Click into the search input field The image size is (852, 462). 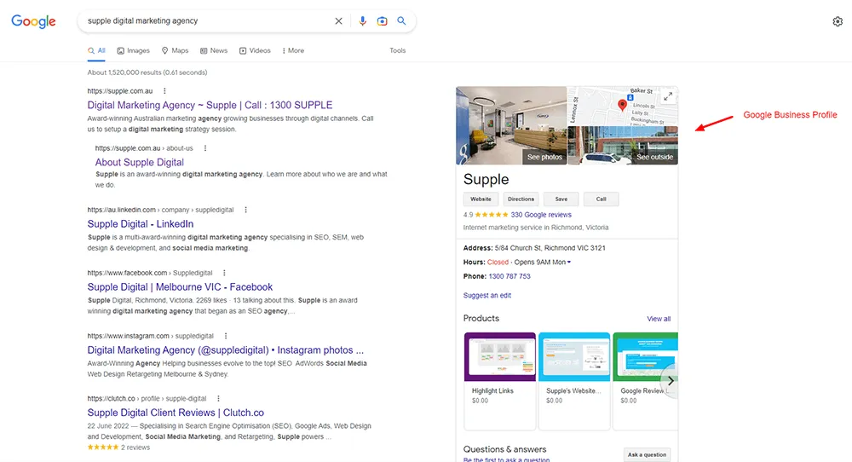tap(206, 20)
